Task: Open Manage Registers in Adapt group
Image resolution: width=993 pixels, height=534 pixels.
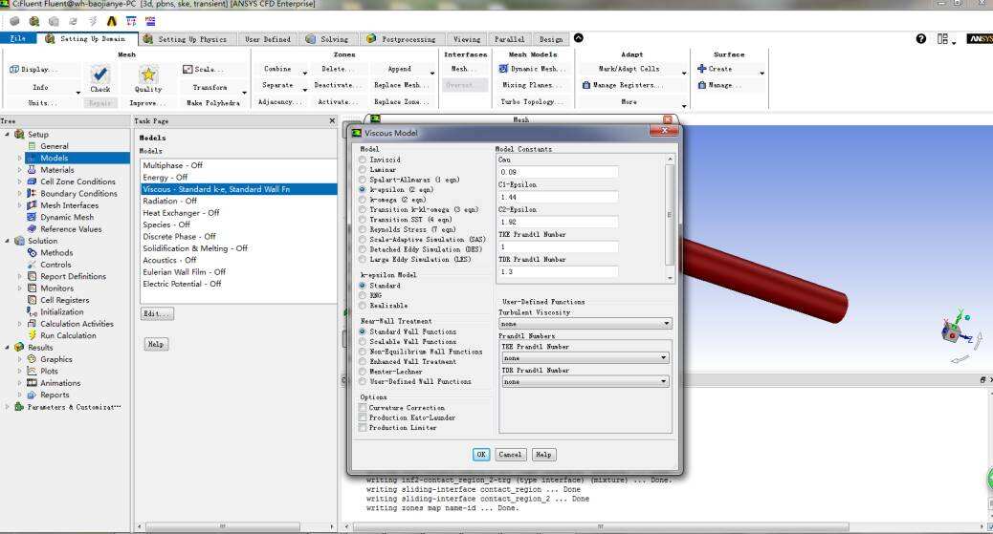Action: 622,85
